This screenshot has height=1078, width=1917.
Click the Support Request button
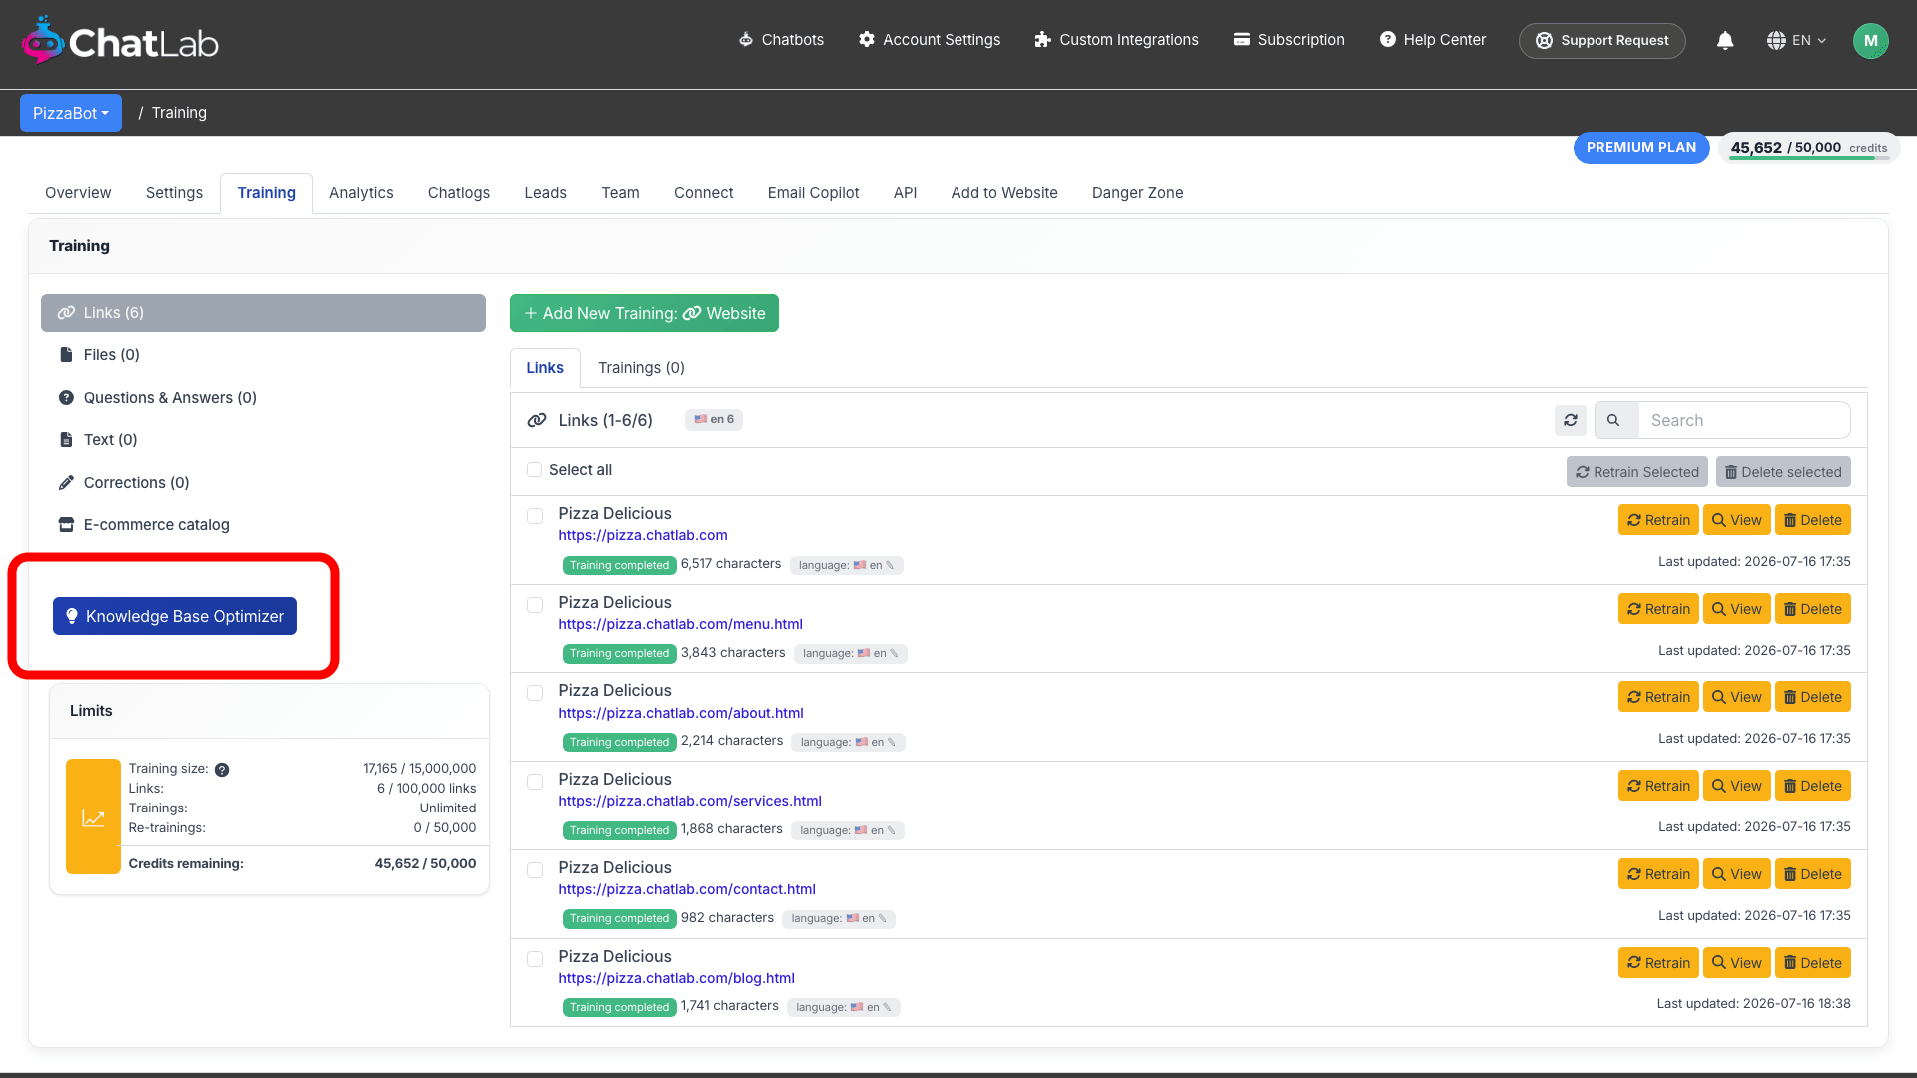(1602, 41)
